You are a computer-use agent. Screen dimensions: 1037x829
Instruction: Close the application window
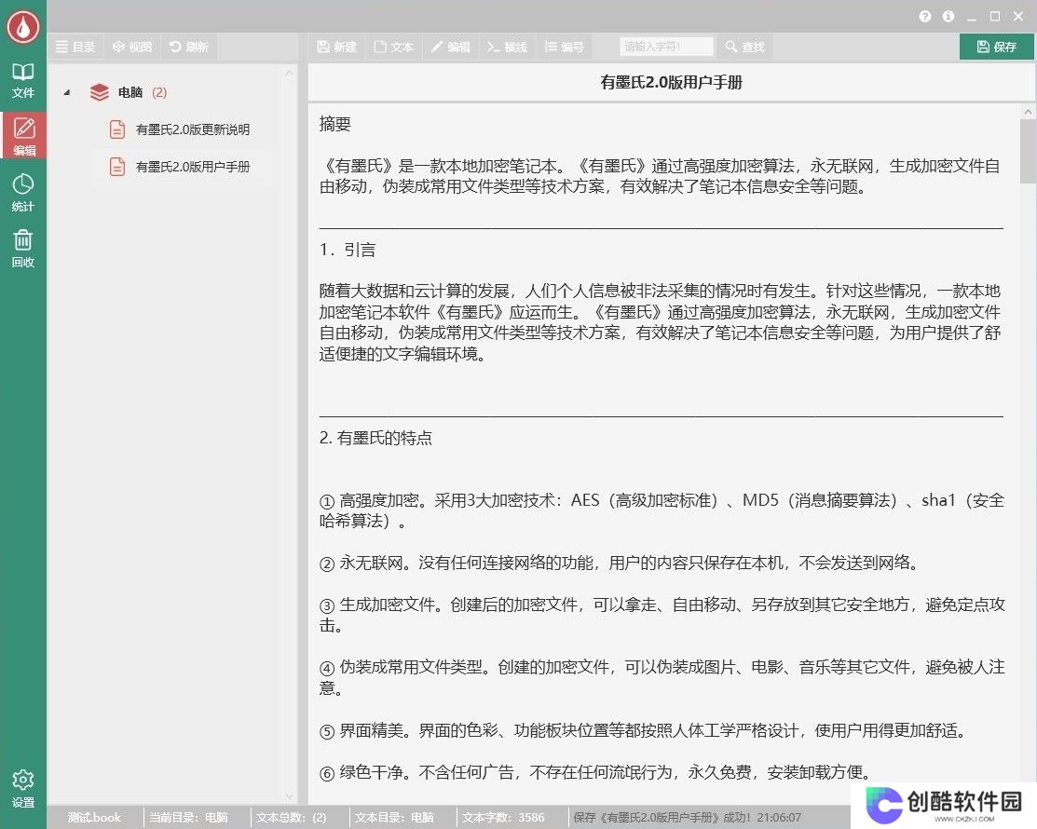click(1018, 17)
